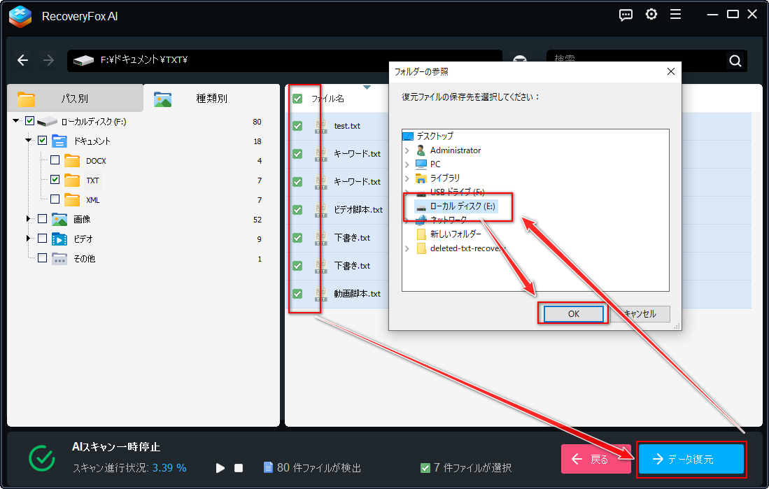This screenshot has height=489, width=769.
Task: Click OK in the folder browse dialog
Action: (573, 314)
